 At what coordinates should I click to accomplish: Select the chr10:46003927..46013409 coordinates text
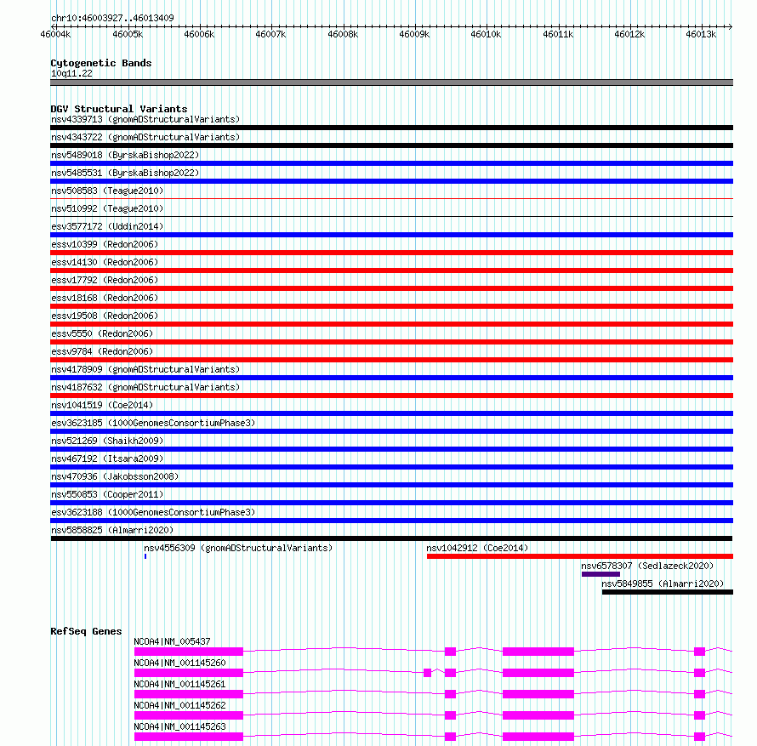coord(112,18)
